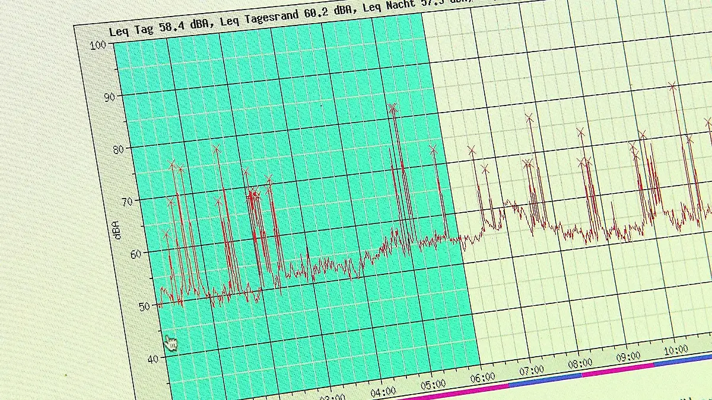This screenshot has width=712, height=400.
Task: Click the 06:00 time axis label
Action: 482,377
